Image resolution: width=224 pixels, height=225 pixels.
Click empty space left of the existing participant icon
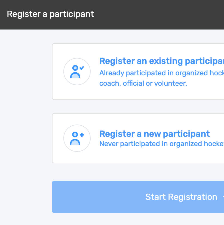tap(58, 72)
